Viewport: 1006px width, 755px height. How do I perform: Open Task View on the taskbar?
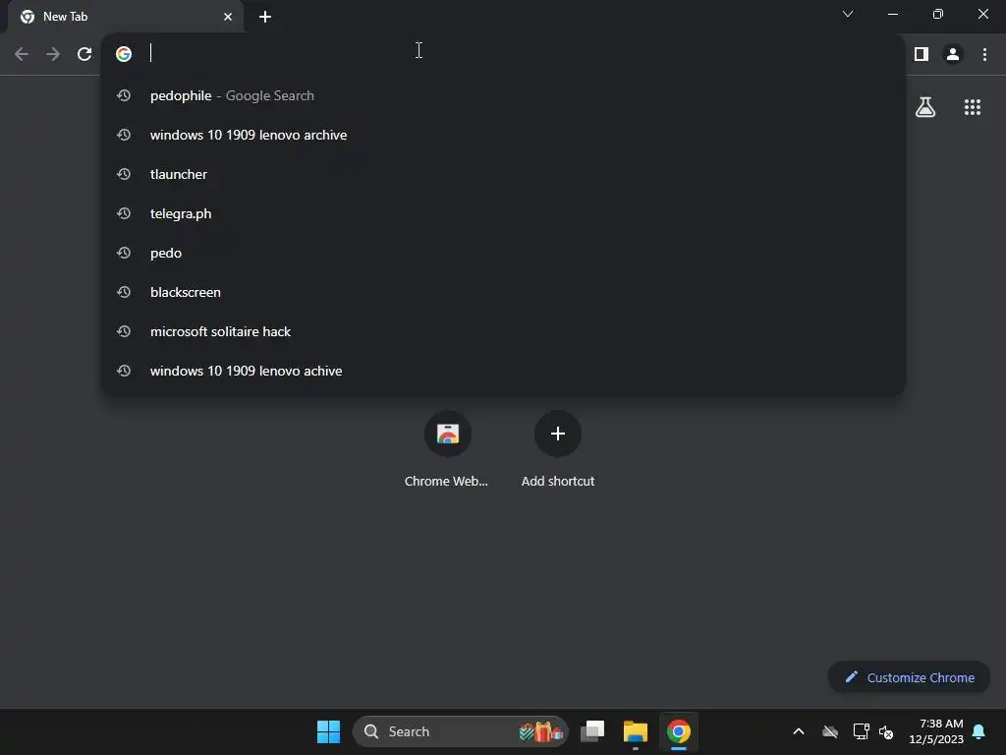click(x=592, y=731)
